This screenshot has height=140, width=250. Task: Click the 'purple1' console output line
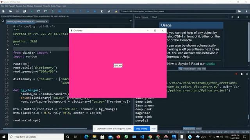[141, 121]
